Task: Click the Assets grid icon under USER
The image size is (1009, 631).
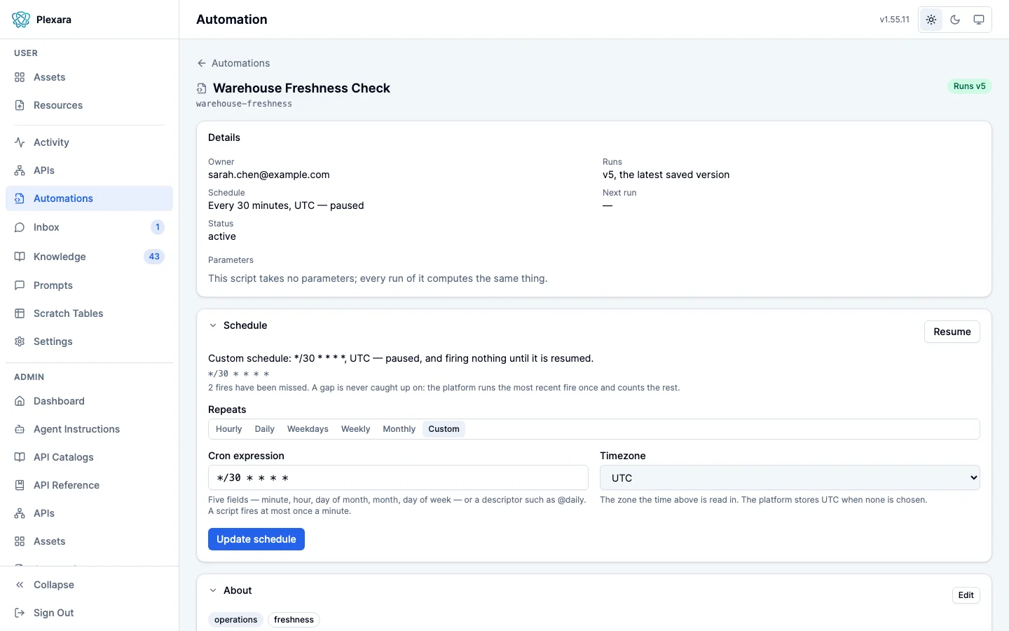Action: tap(20, 77)
